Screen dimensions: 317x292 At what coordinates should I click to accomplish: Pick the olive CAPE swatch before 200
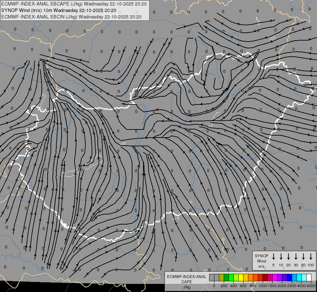click(x=221, y=277)
